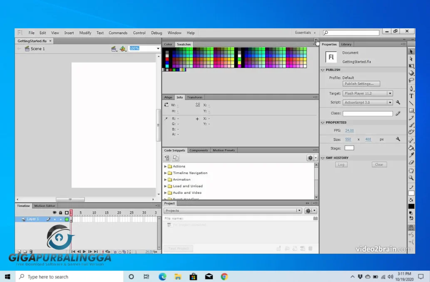Toggle Layer 1 lock dot
Screen dimensions: 430x282
(x=61, y=219)
